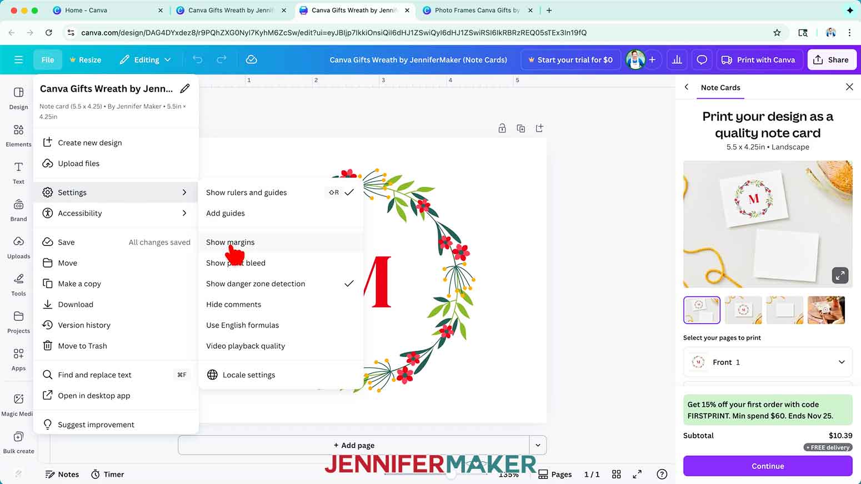Open the Resize button
This screenshot has width=861, height=484.
[85, 59]
